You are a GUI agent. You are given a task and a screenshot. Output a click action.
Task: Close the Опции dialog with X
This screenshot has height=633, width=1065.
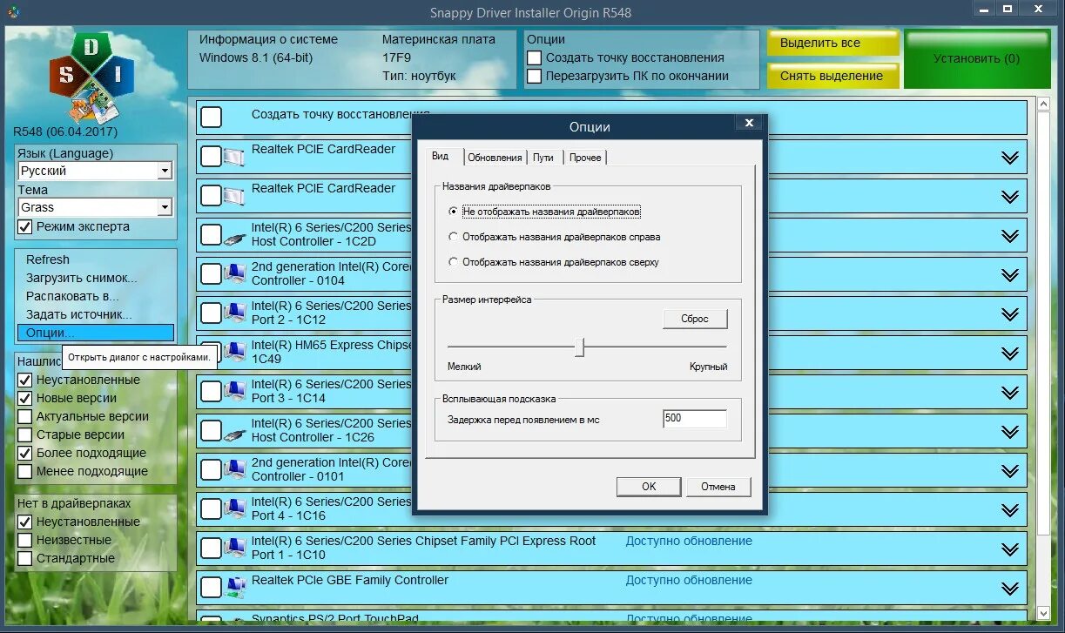[x=749, y=123]
